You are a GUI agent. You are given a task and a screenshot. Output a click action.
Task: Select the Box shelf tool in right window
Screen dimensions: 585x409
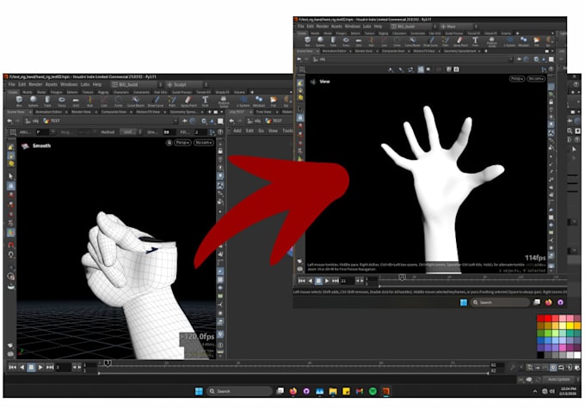pos(307,41)
